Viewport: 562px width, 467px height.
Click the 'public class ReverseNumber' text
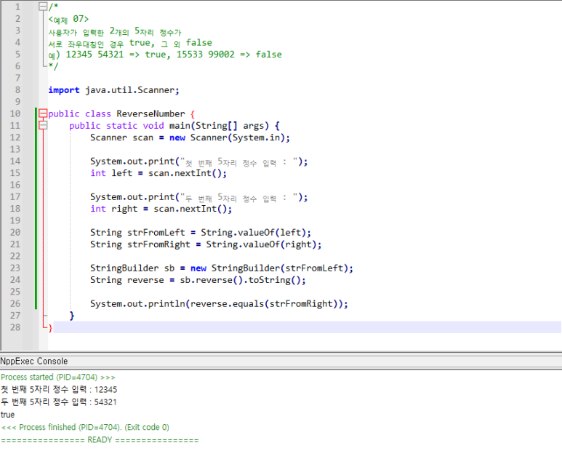116,113
